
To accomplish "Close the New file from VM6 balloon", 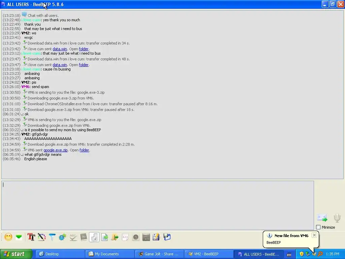I will click(314, 235).
